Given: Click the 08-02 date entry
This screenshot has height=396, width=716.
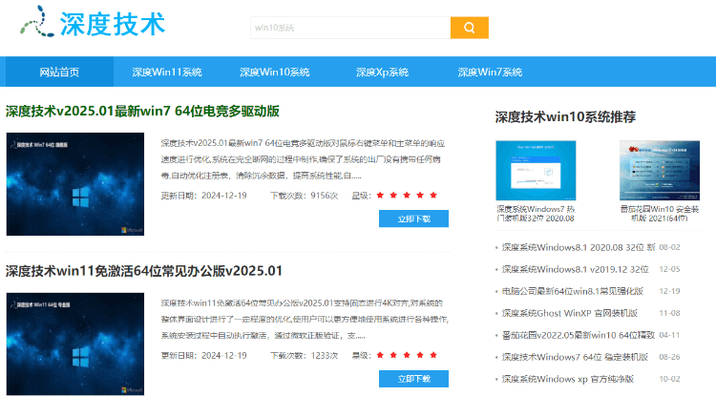Looking at the screenshot, I should 669,247.
